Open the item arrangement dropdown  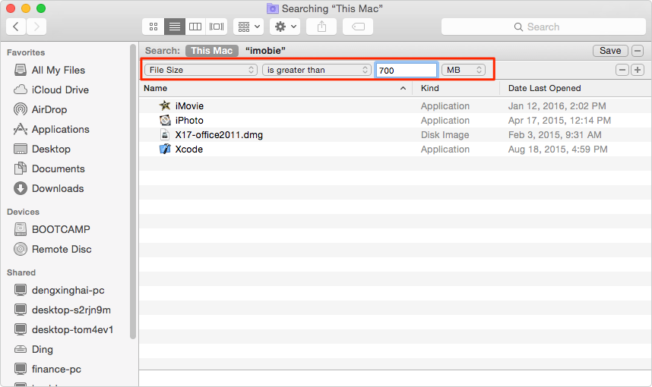[x=248, y=27]
